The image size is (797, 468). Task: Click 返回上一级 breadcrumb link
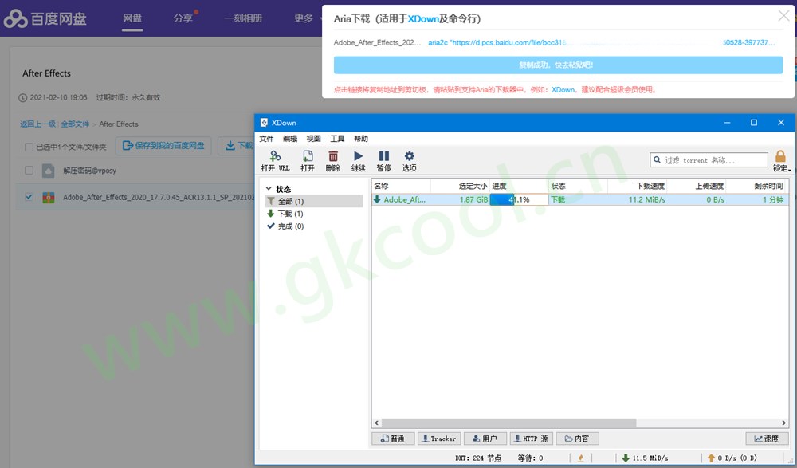[38, 124]
